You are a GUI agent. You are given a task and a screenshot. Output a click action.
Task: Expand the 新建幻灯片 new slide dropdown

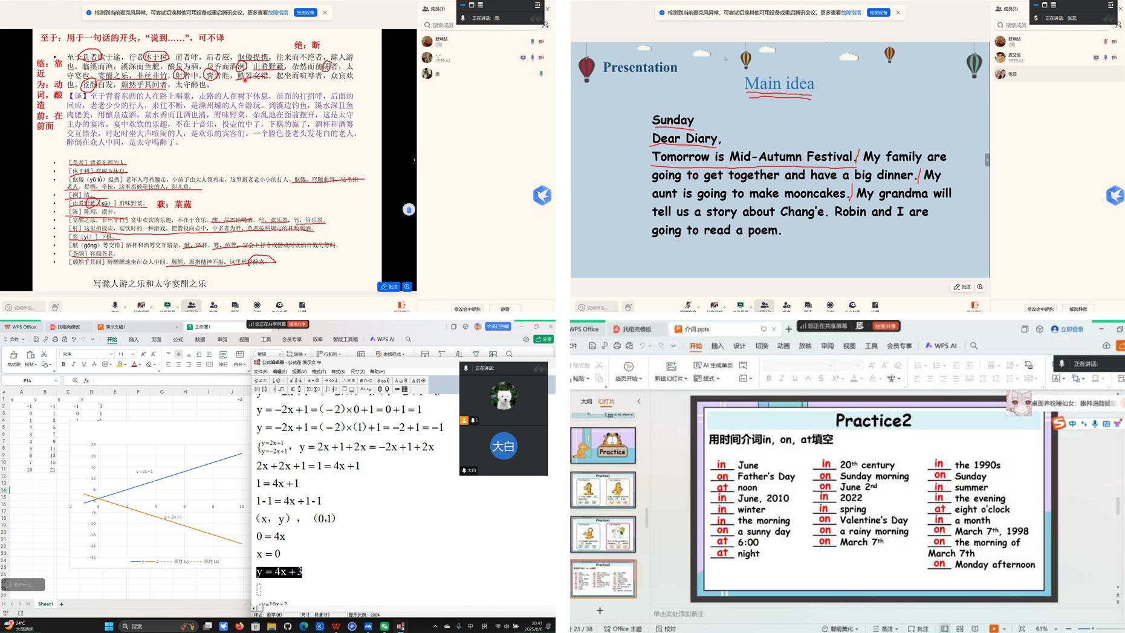coord(686,378)
